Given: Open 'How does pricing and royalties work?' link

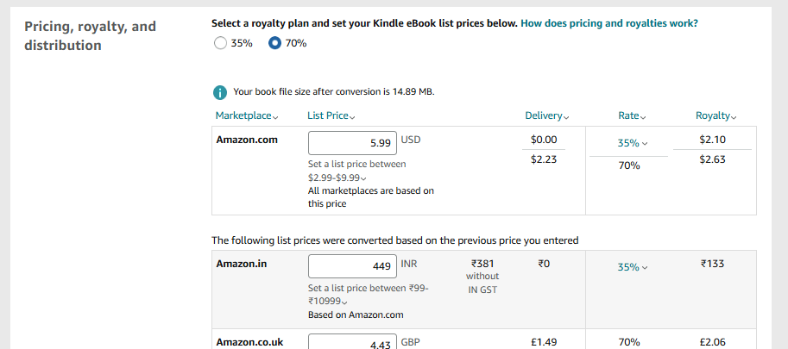Looking at the screenshot, I should (x=609, y=23).
